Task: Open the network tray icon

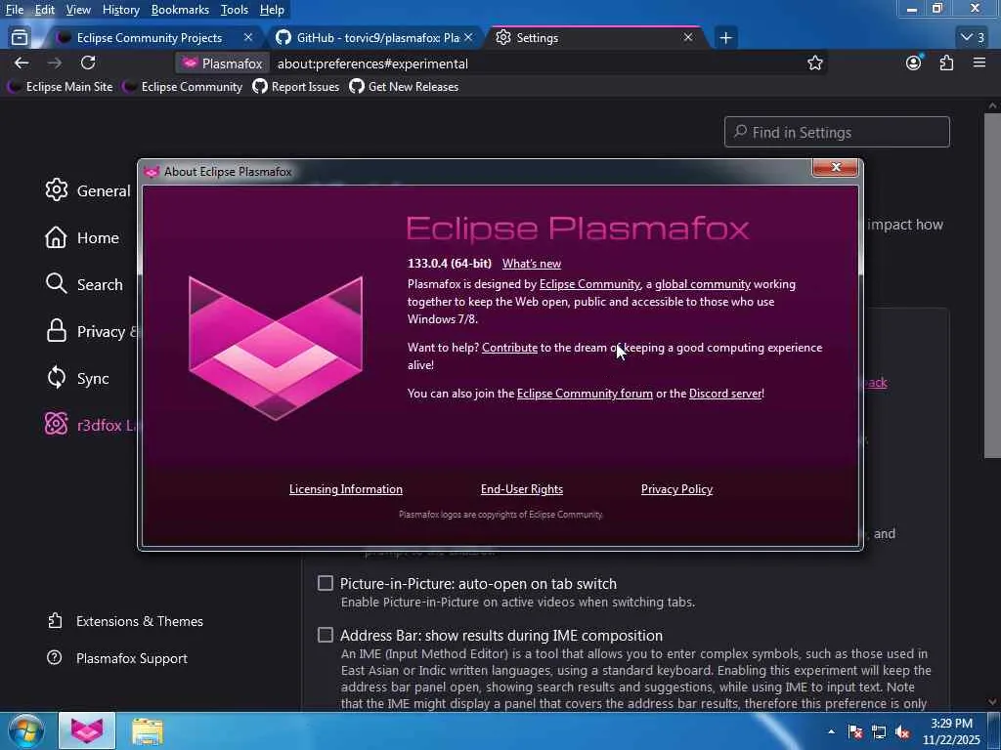Action: click(879, 732)
